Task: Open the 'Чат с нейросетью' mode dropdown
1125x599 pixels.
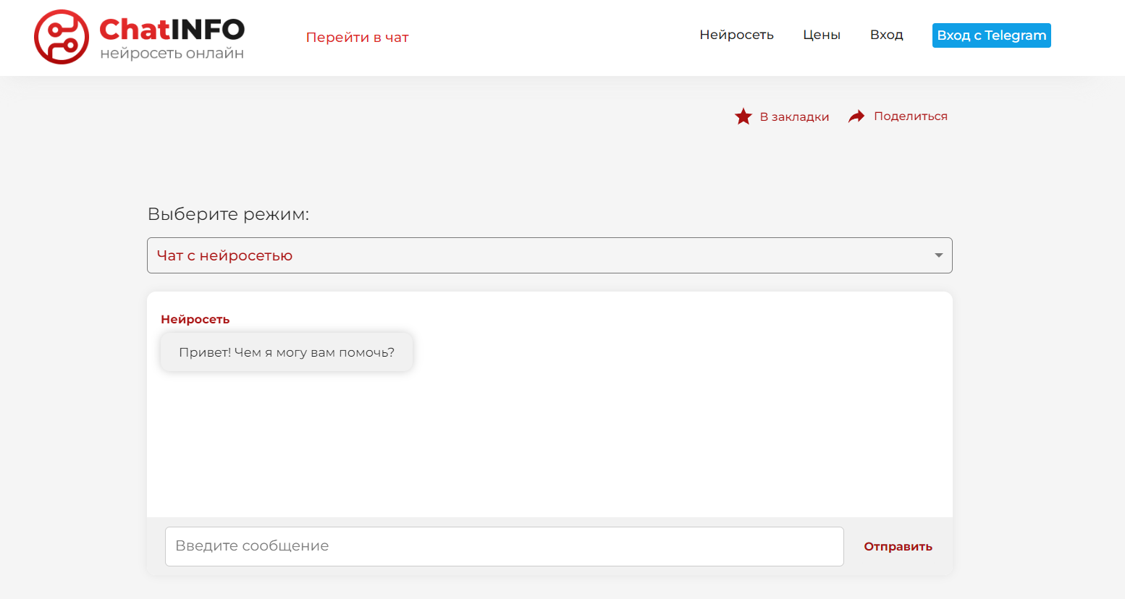Action: pyautogui.click(x=549, y=255)
